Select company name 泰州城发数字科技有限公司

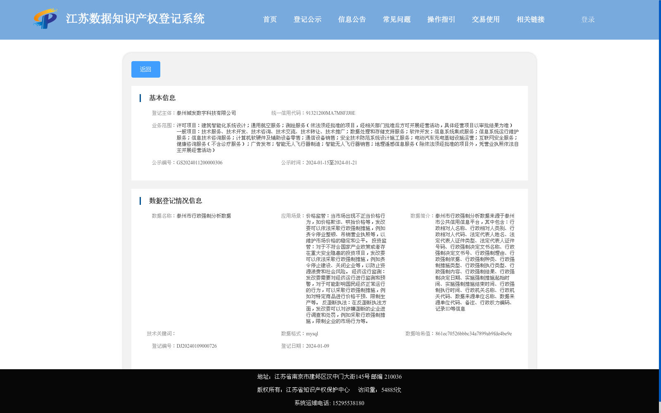click(206, 113)
